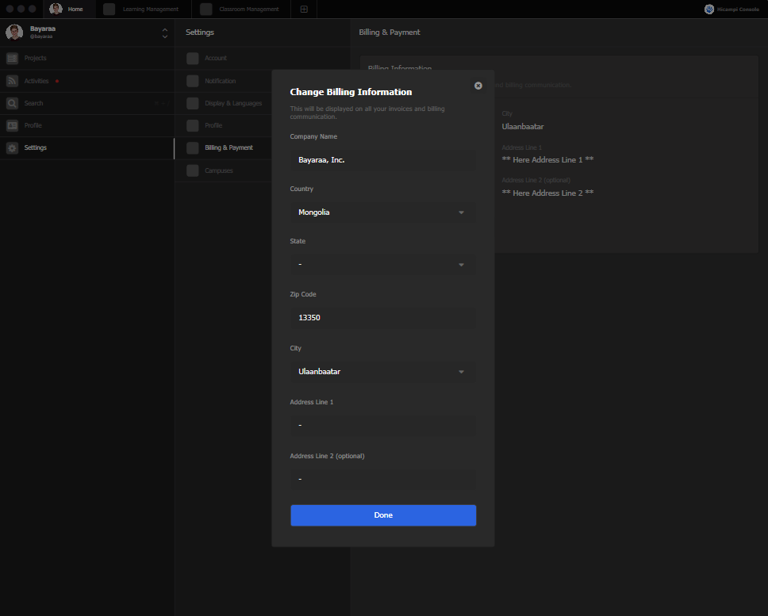Click the Settings gear icon in the sidebar

point(12,147)
